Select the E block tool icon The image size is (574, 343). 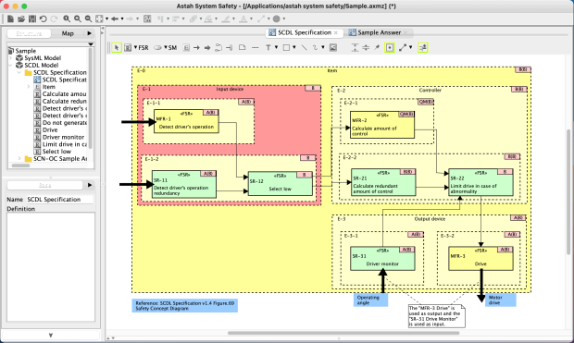(186, 47)
